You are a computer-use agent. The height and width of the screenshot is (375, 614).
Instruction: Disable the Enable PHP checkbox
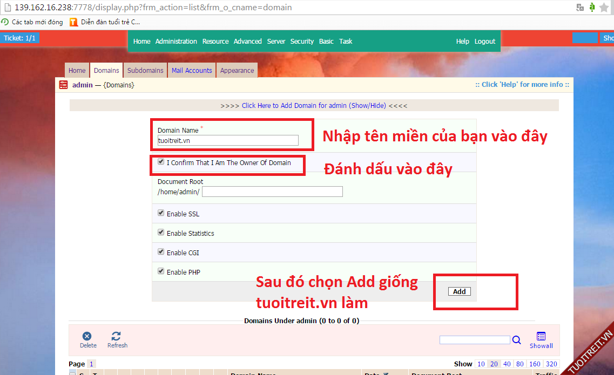click(161, 271)
